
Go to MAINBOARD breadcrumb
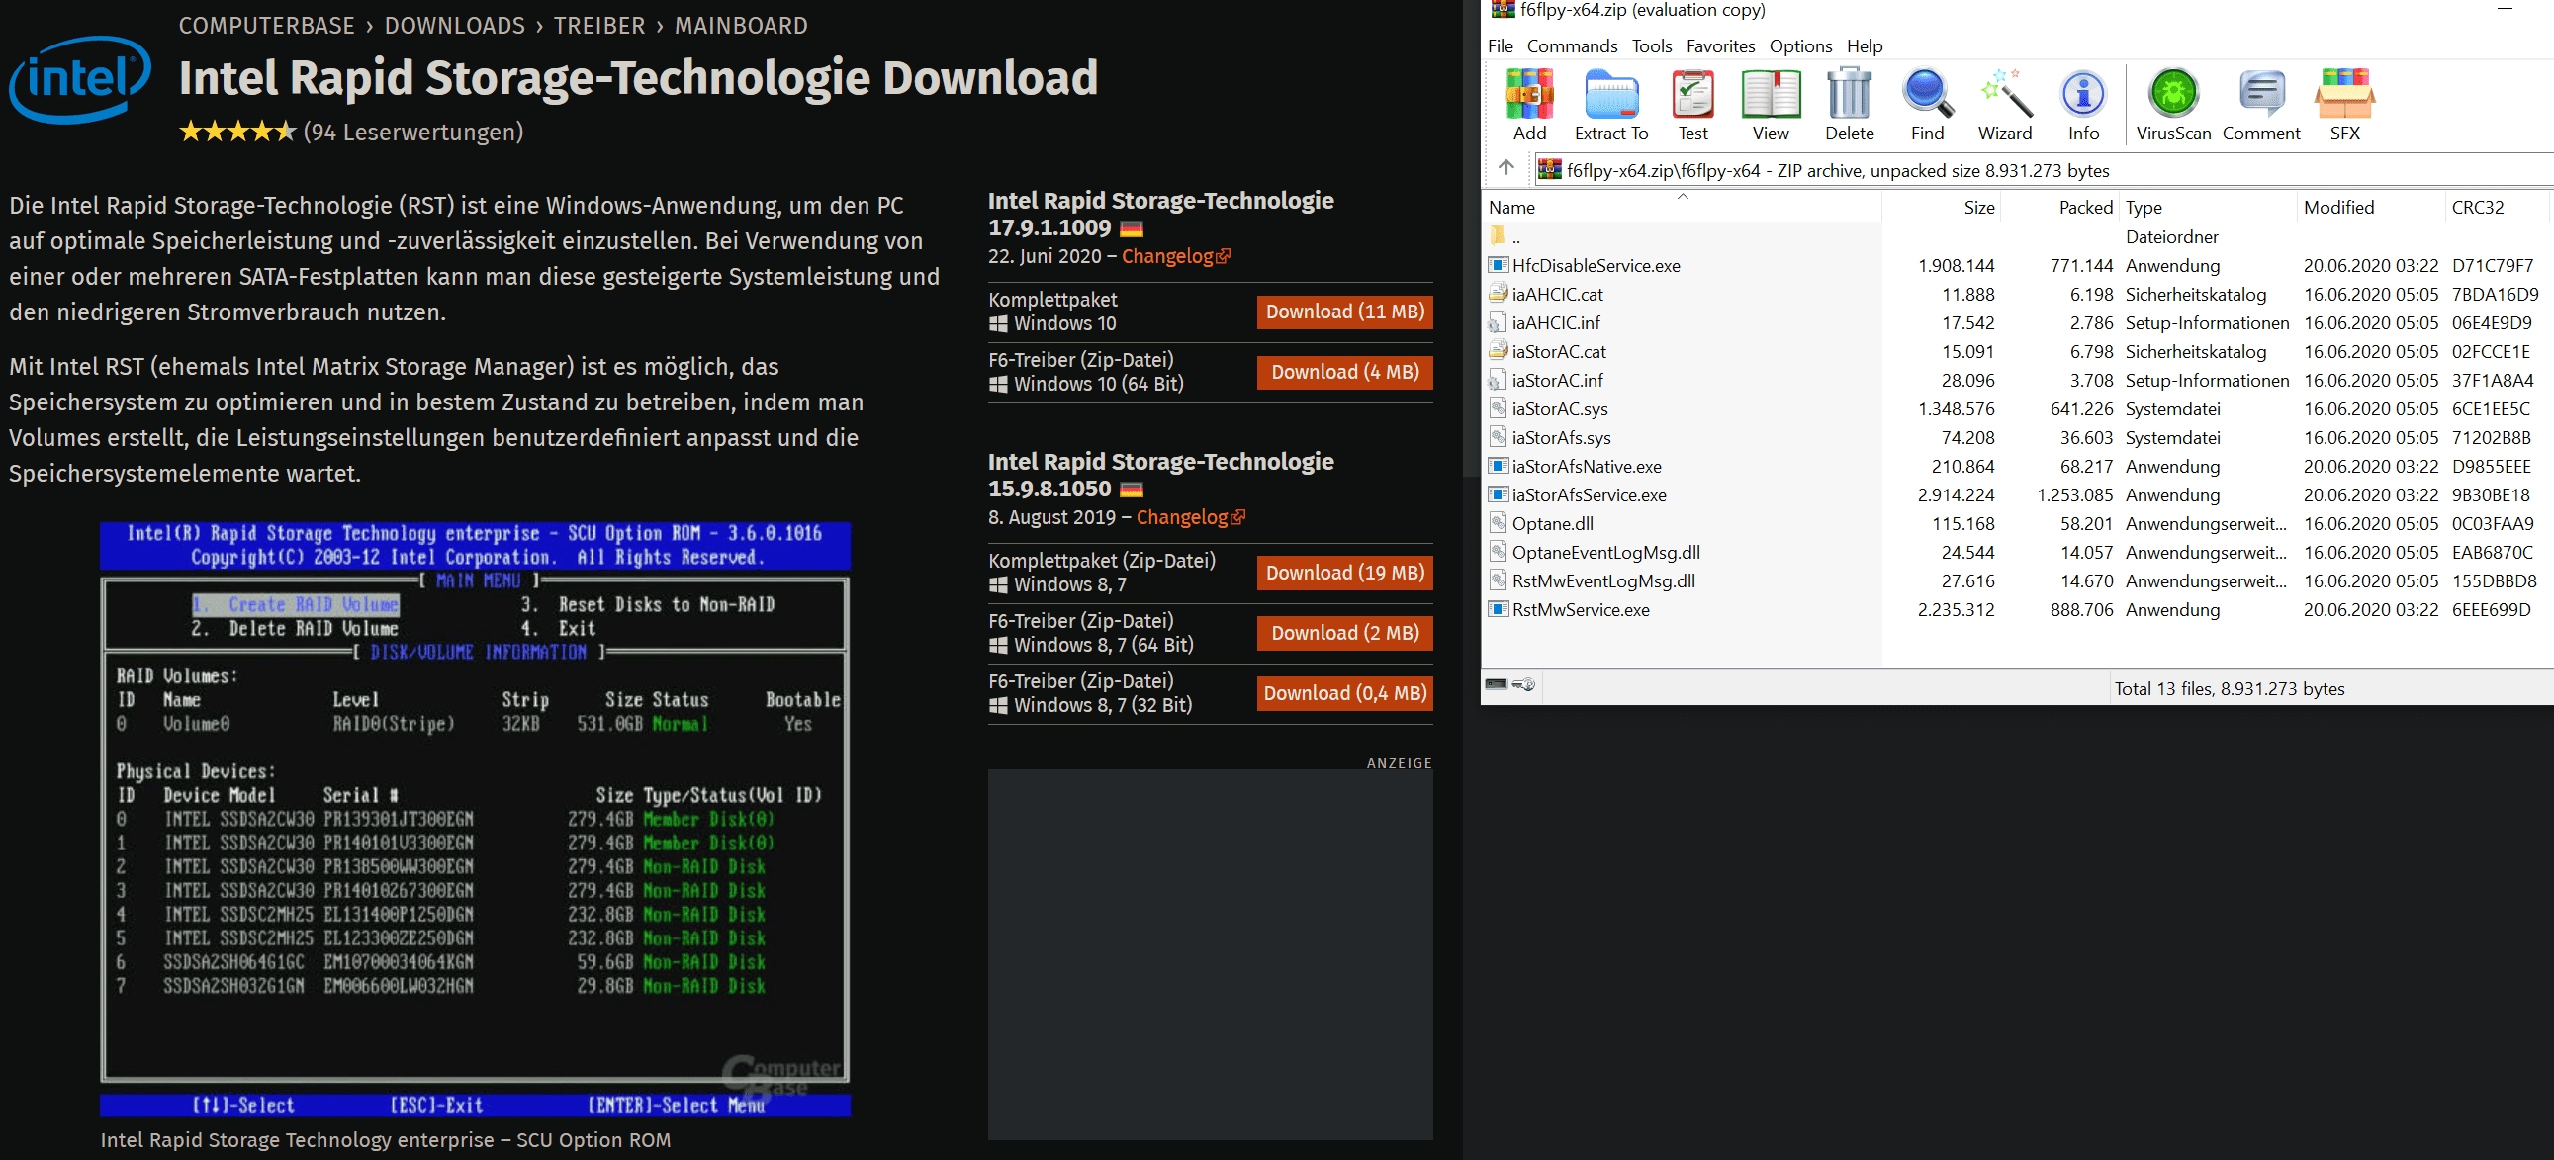(x=741, y=26)
